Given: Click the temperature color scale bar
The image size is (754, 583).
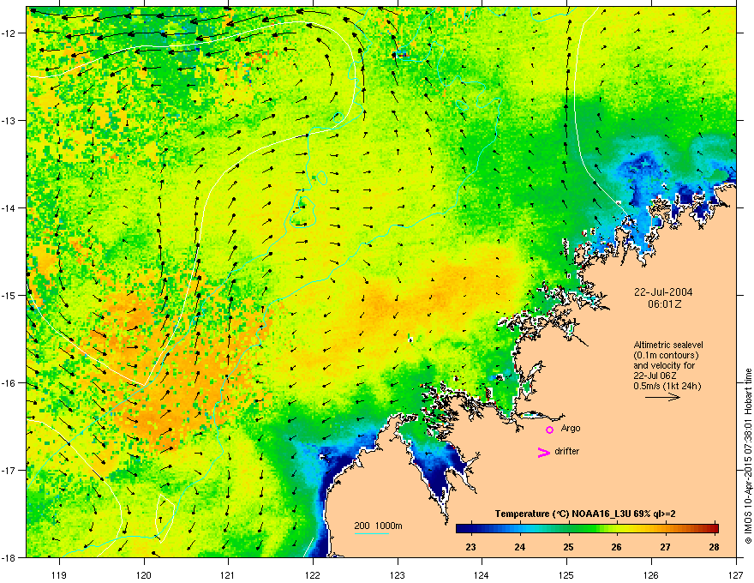Looking at the screenshot, I should pyautogui.click(x=587, y=528).
